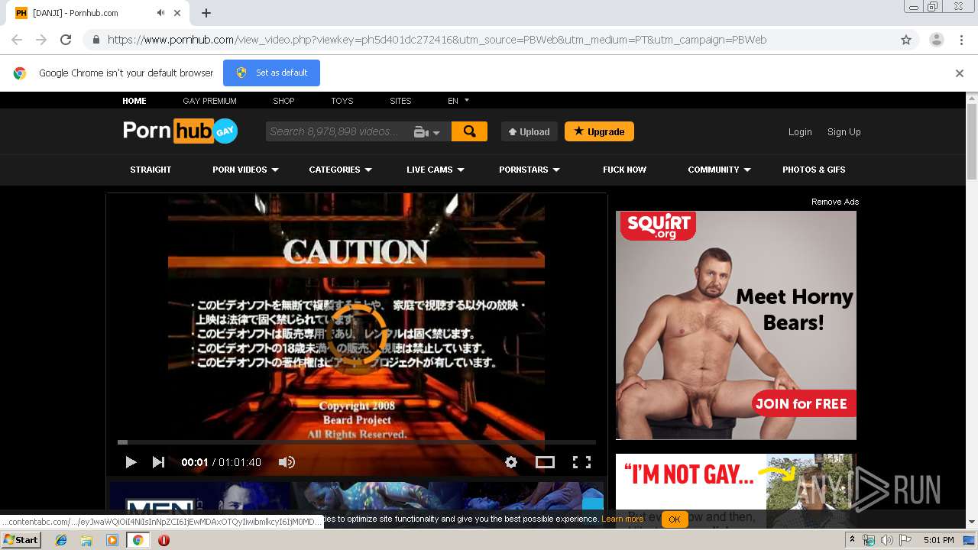Open the GAY PREMIUM menu item
978x550 pixels.
(209, 101)
